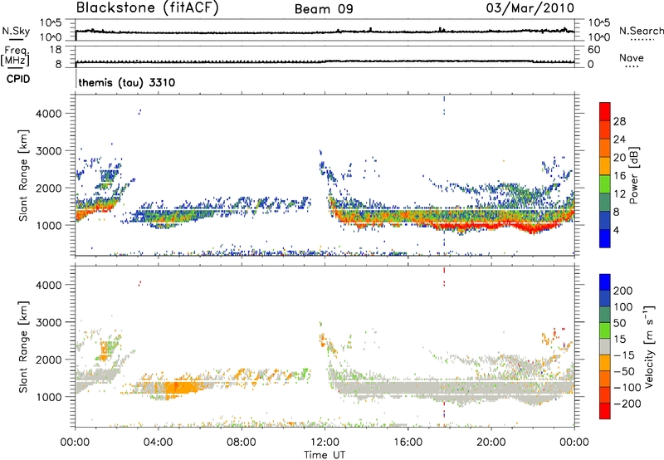
Task: Click the 28 tick on power colorbar
Action: click(x=619, y=121)
